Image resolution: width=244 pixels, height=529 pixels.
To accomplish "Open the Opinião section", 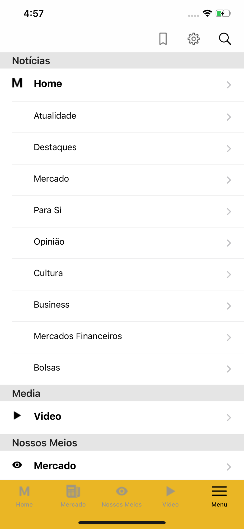I will [49, 242].
